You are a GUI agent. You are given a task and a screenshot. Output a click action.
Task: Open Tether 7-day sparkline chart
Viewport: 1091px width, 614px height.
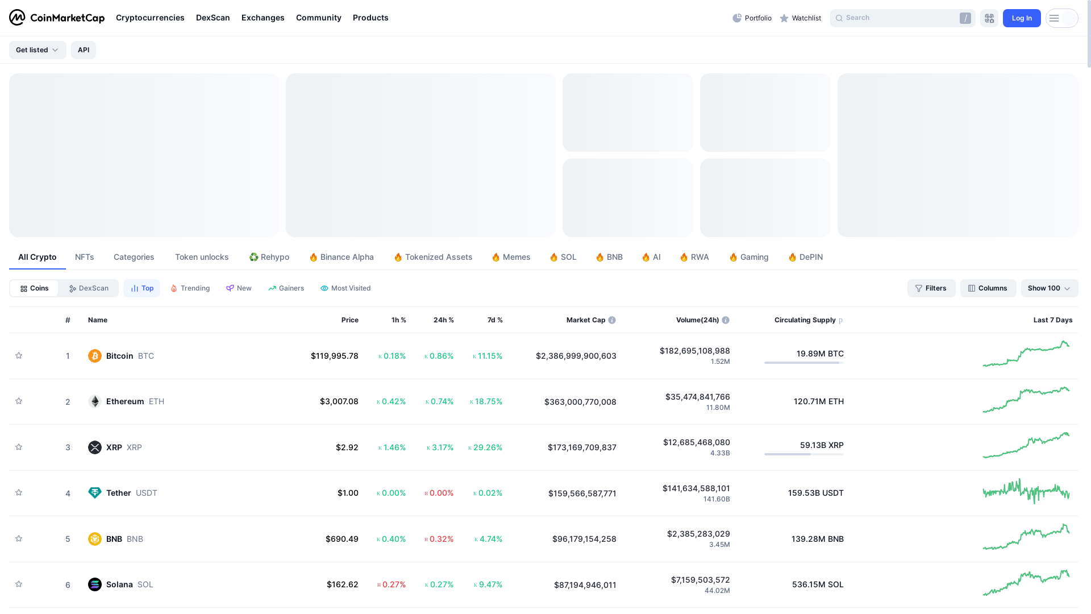pyautogui.click(x=1026, y=491)
